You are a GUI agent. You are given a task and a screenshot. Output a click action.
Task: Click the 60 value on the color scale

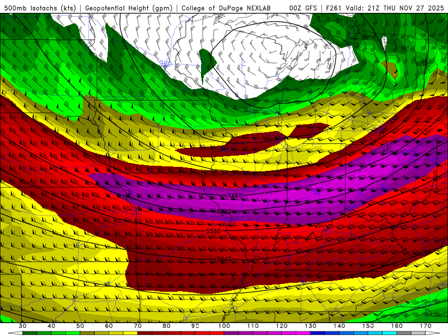(109, 326)
